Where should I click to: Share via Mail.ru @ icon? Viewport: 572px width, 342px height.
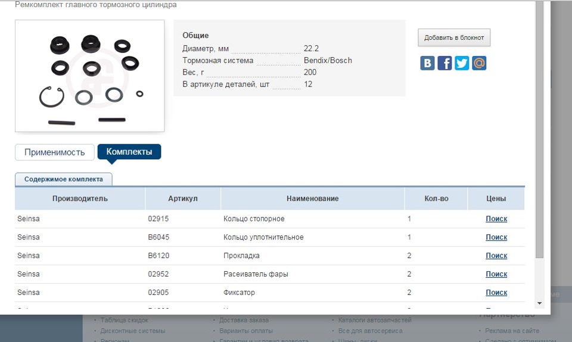479,63
